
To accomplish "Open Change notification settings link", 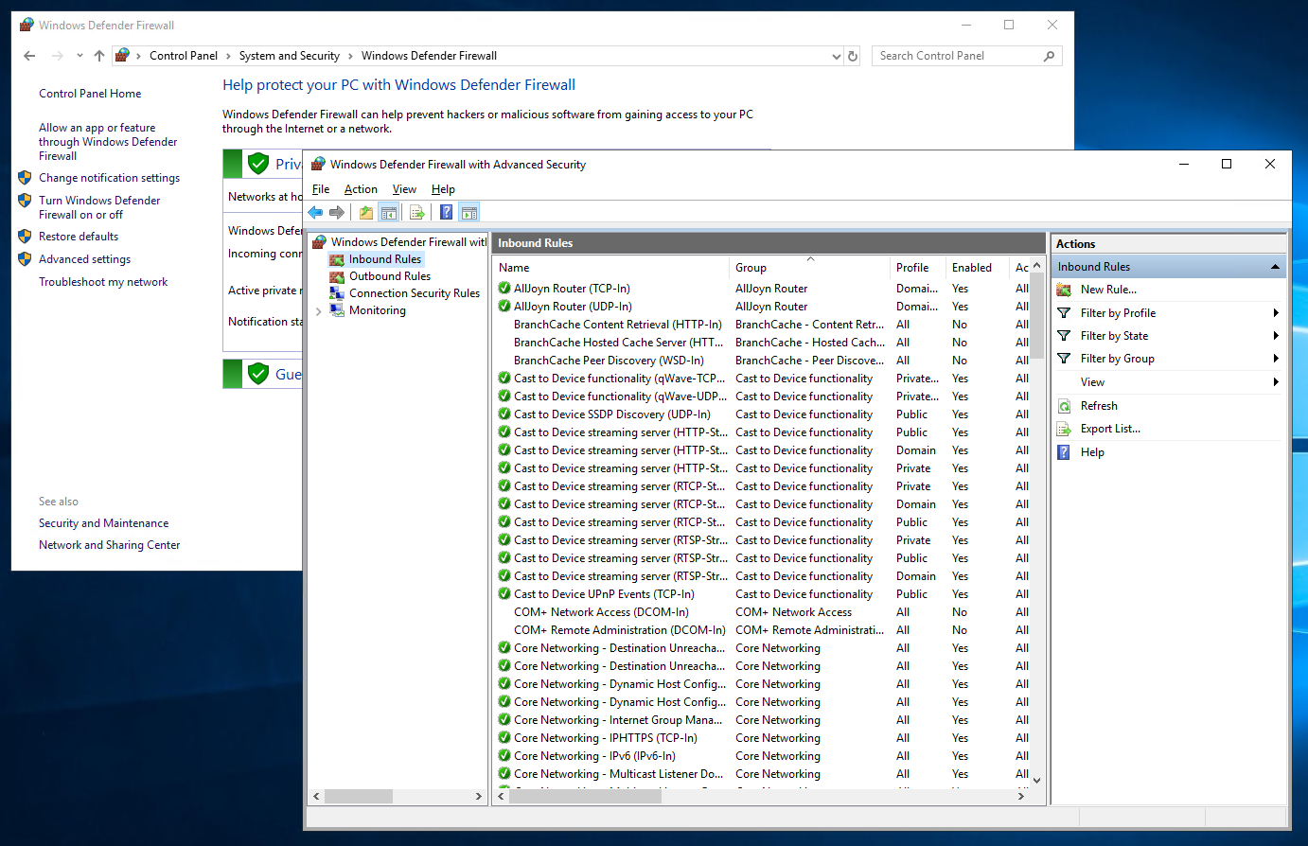I will [x=109, y=178].
